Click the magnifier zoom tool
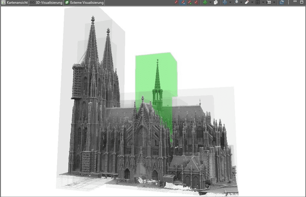The image size is (306, 197). click(x=236, y=2)
